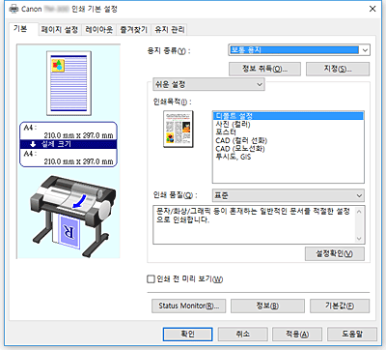Select 투시도, GIS list item
Viewport: 386px width, 350px height.
pyautogui.click(x=289, y=157)
